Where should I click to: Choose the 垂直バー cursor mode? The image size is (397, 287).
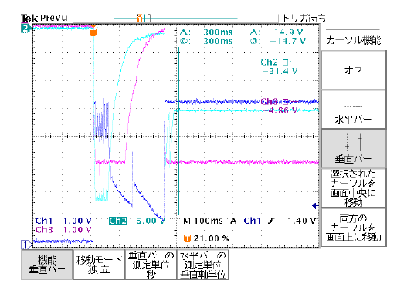tap(353, 149)
